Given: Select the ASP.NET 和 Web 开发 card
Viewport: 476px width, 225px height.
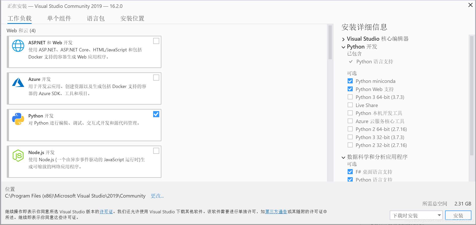Looking at the screenshot, I should (84, 52).
